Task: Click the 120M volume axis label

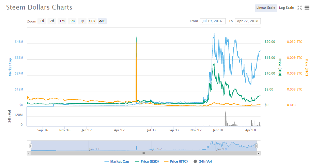Action: [x=18, y=115]
